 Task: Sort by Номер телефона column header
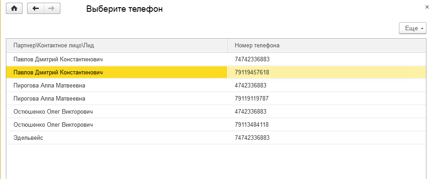pos(326,46)
